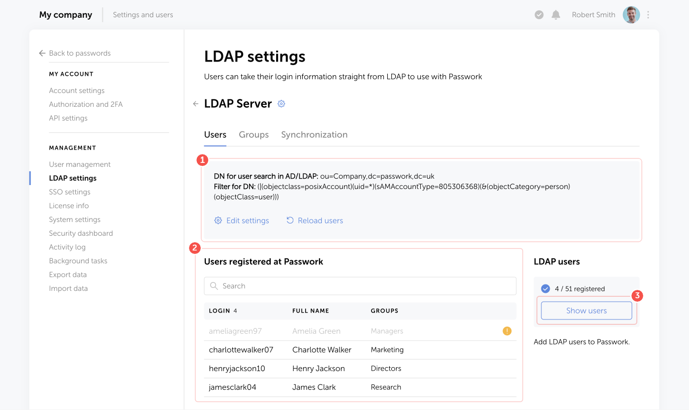Click the notification bell icon
689x410 pixels.
coord(556,15)
